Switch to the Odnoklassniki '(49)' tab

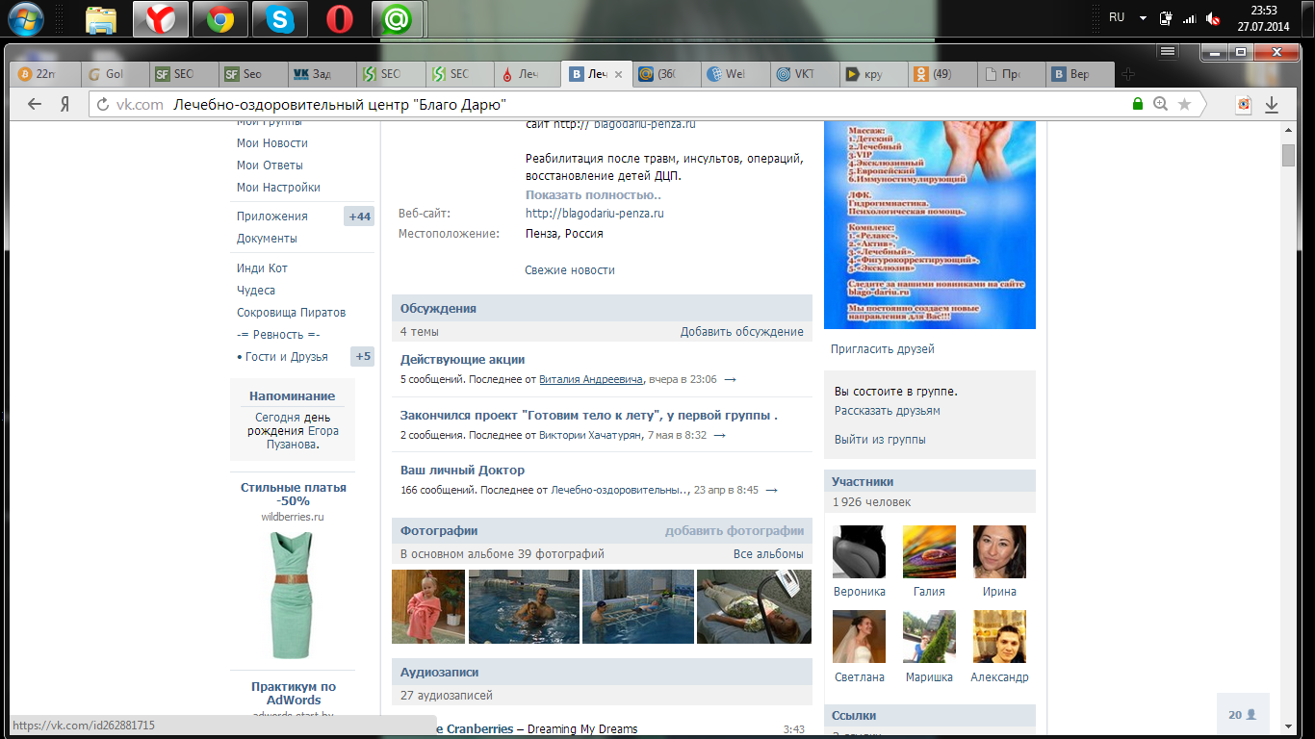tap(943, 74)
